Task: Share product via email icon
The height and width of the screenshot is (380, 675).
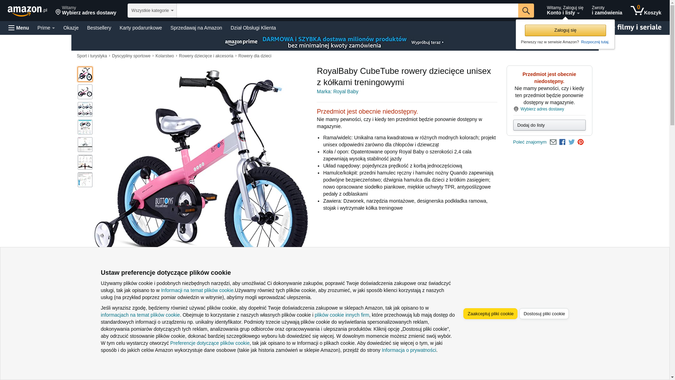Action: tap(553, 142)
